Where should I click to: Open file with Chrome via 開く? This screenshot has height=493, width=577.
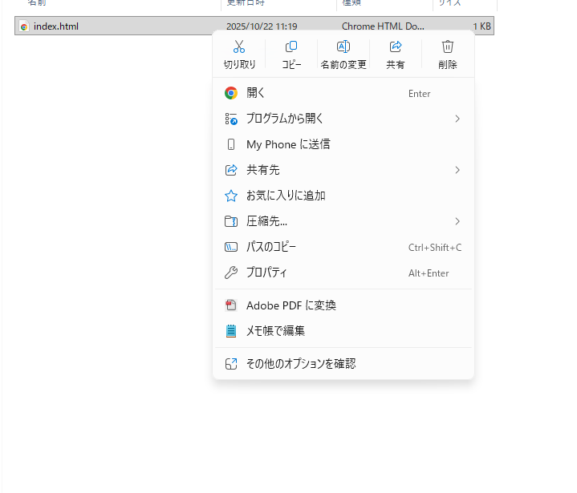[256, 93]
